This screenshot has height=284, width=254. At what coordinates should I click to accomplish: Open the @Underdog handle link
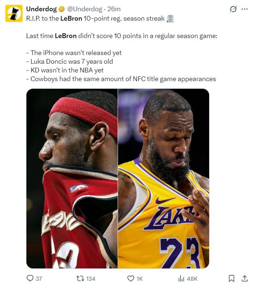[85, 9]
